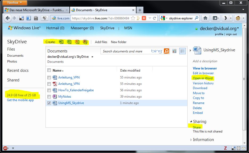Click New folder
The width and height of the screenshot is (249, 153).
point(119,42)
